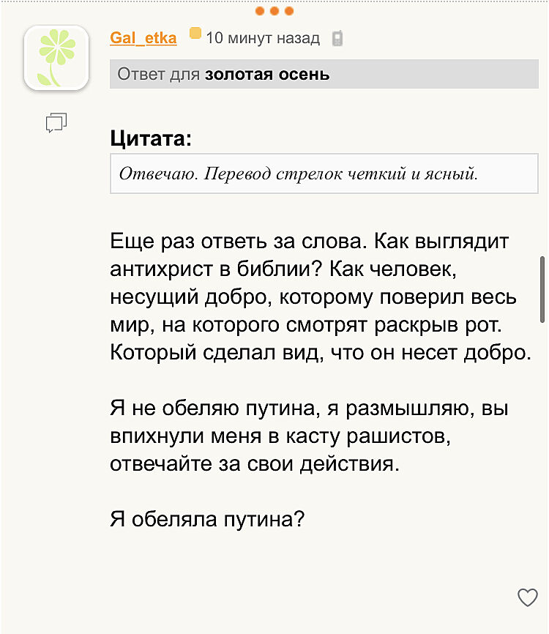Click the "Ответ для" reply label
Viewport: 549px width, 634px height.
pos(159,74)
